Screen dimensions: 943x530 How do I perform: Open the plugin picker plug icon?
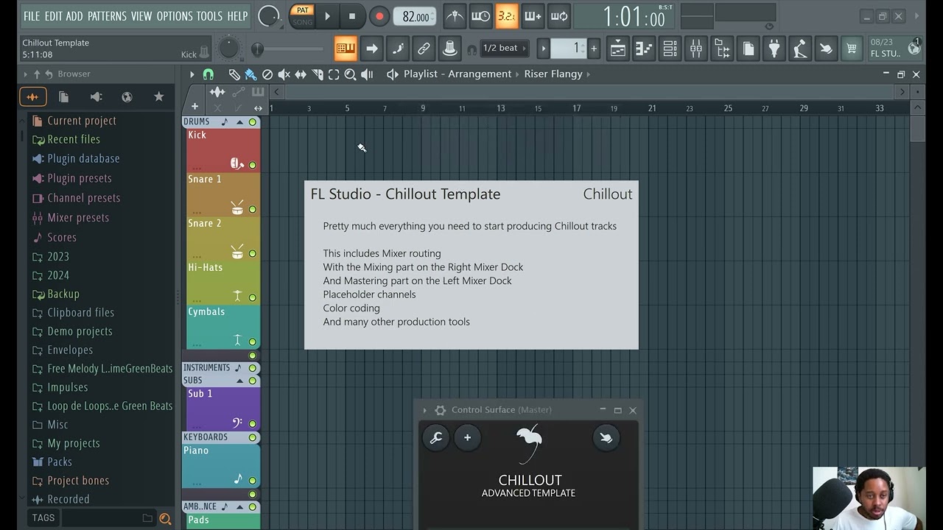point(774,49)
